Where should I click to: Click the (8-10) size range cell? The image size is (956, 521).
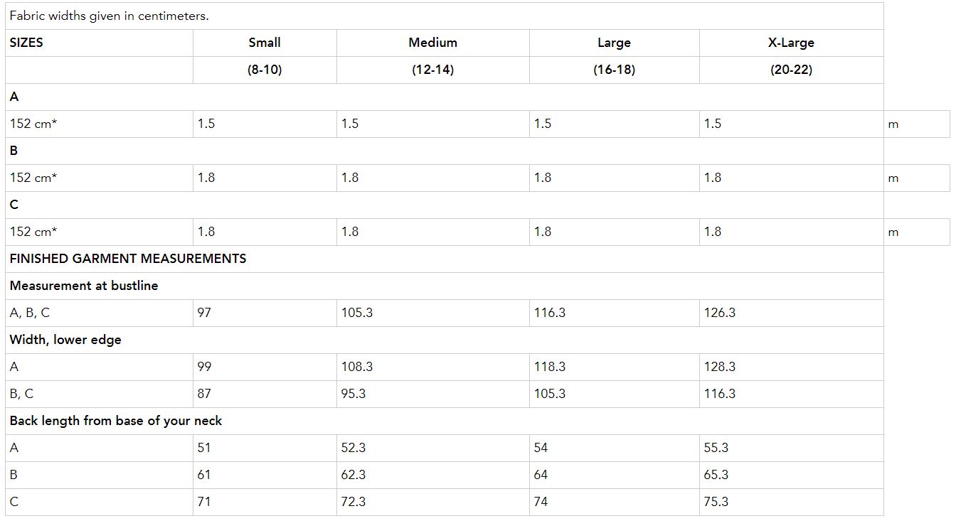[265, 70]
